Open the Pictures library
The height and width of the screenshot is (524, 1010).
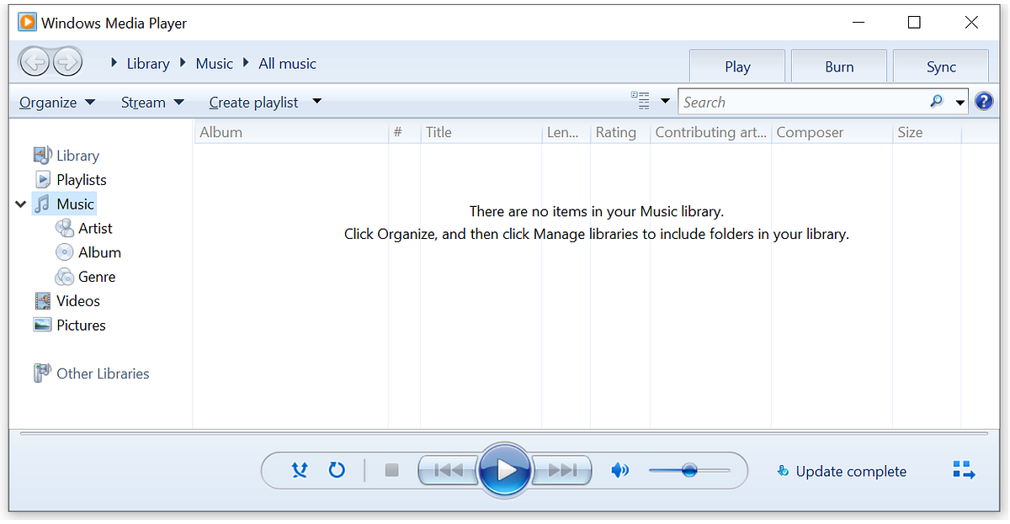[80, 325]
